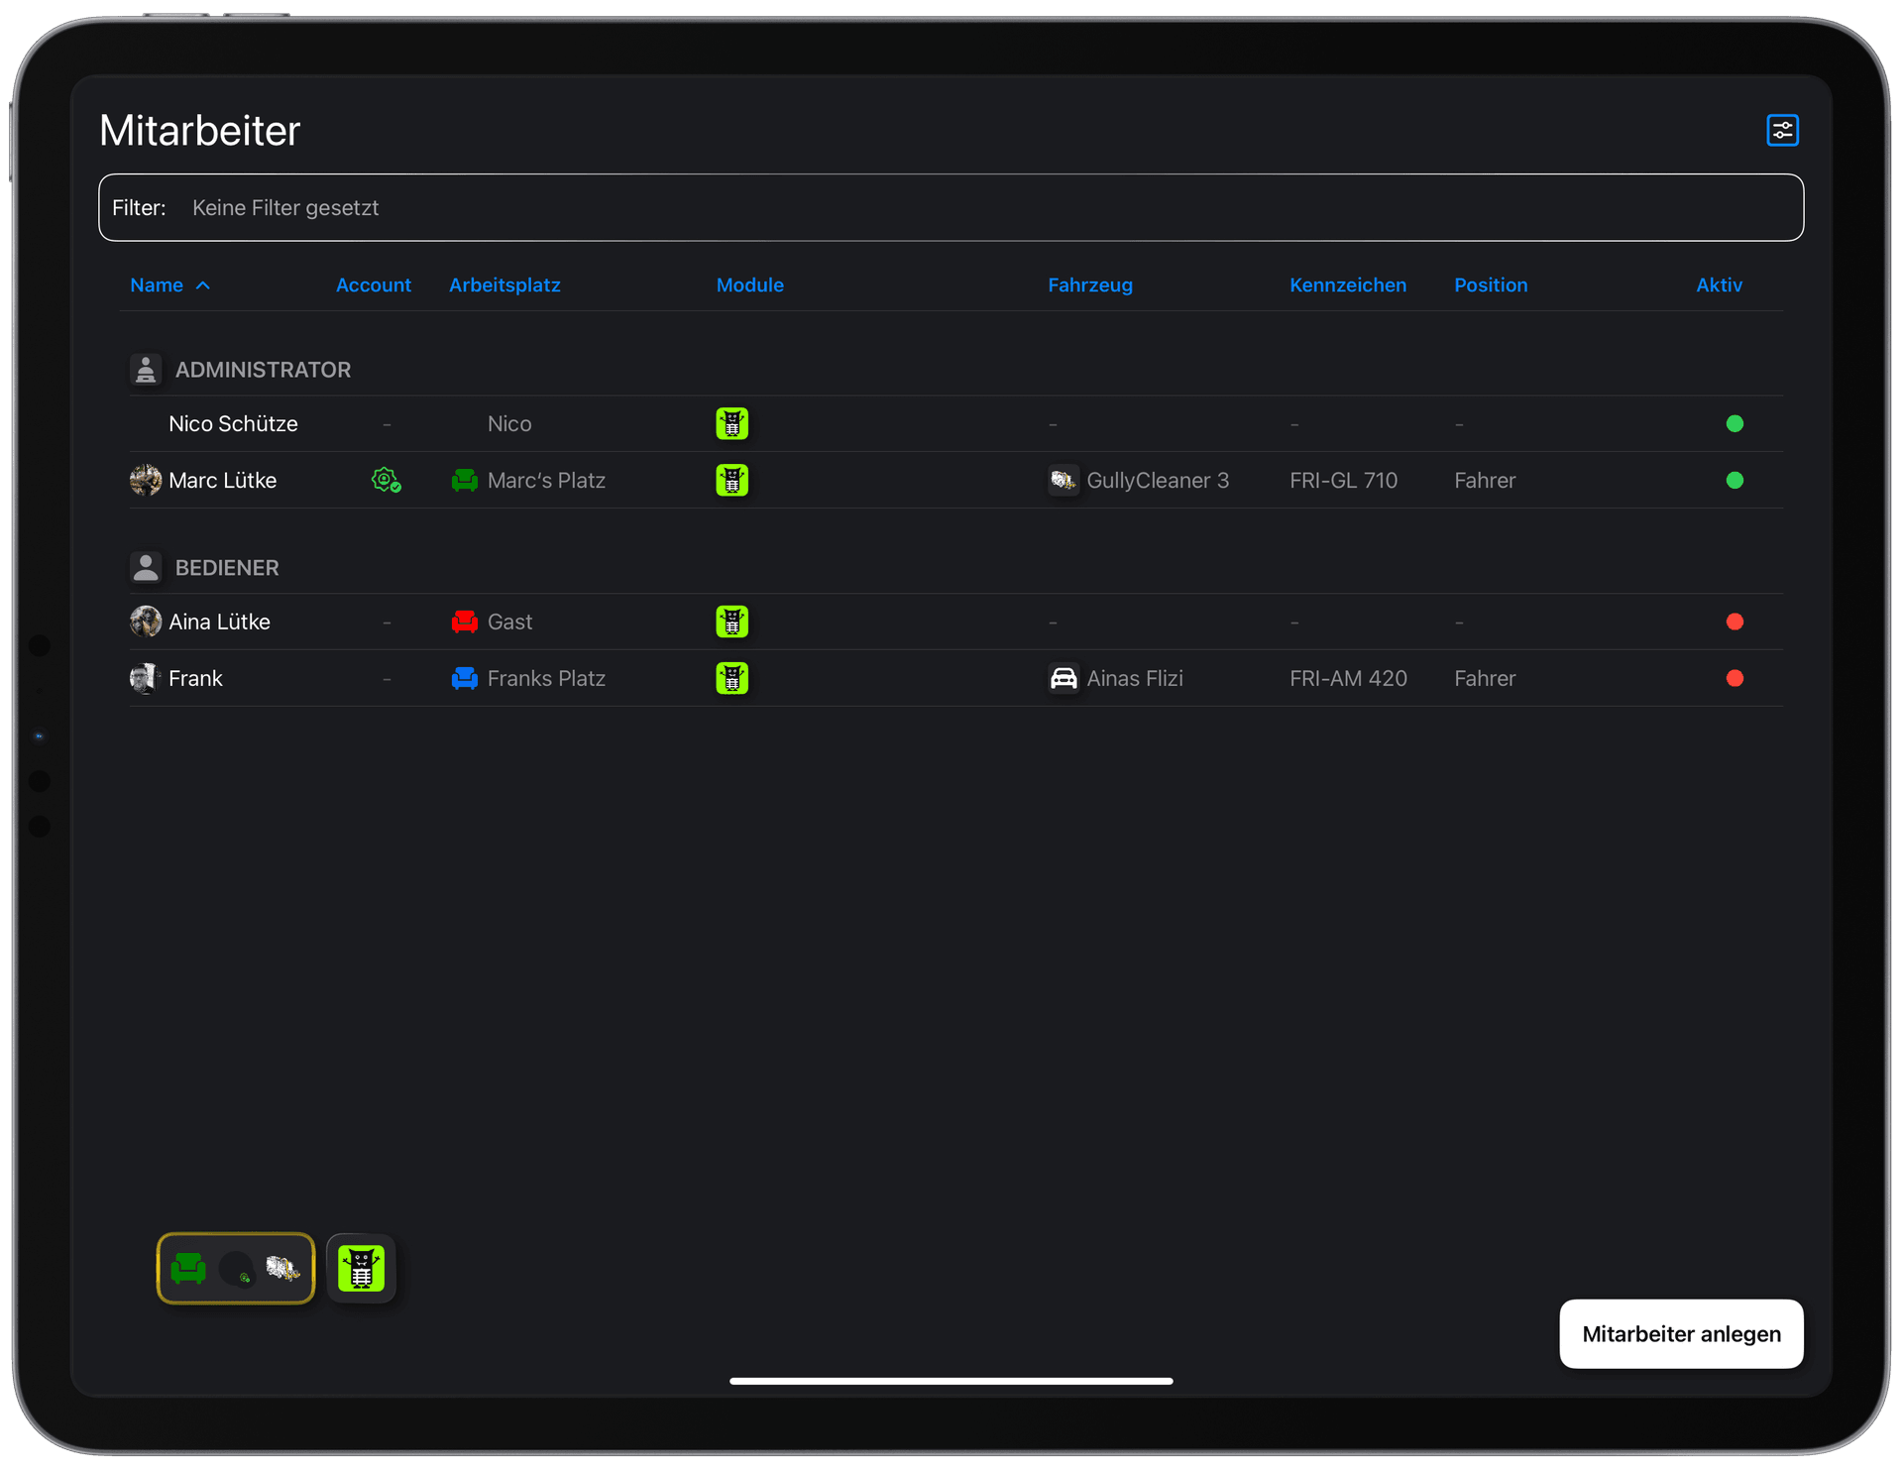Toggle Frank's active status dot

1734,678
